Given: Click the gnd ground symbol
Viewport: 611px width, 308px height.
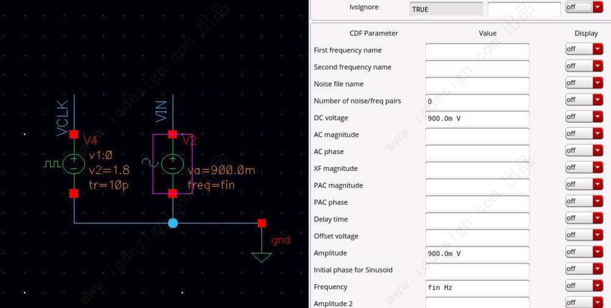Looking at the screenshot, I should [262, 257].
